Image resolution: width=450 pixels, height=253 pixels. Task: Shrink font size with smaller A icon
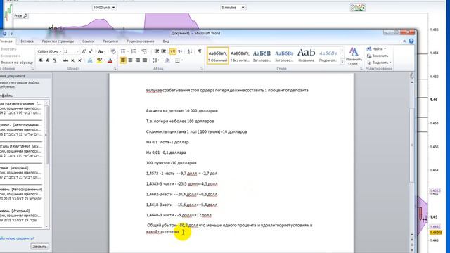(x=91, y=51)
